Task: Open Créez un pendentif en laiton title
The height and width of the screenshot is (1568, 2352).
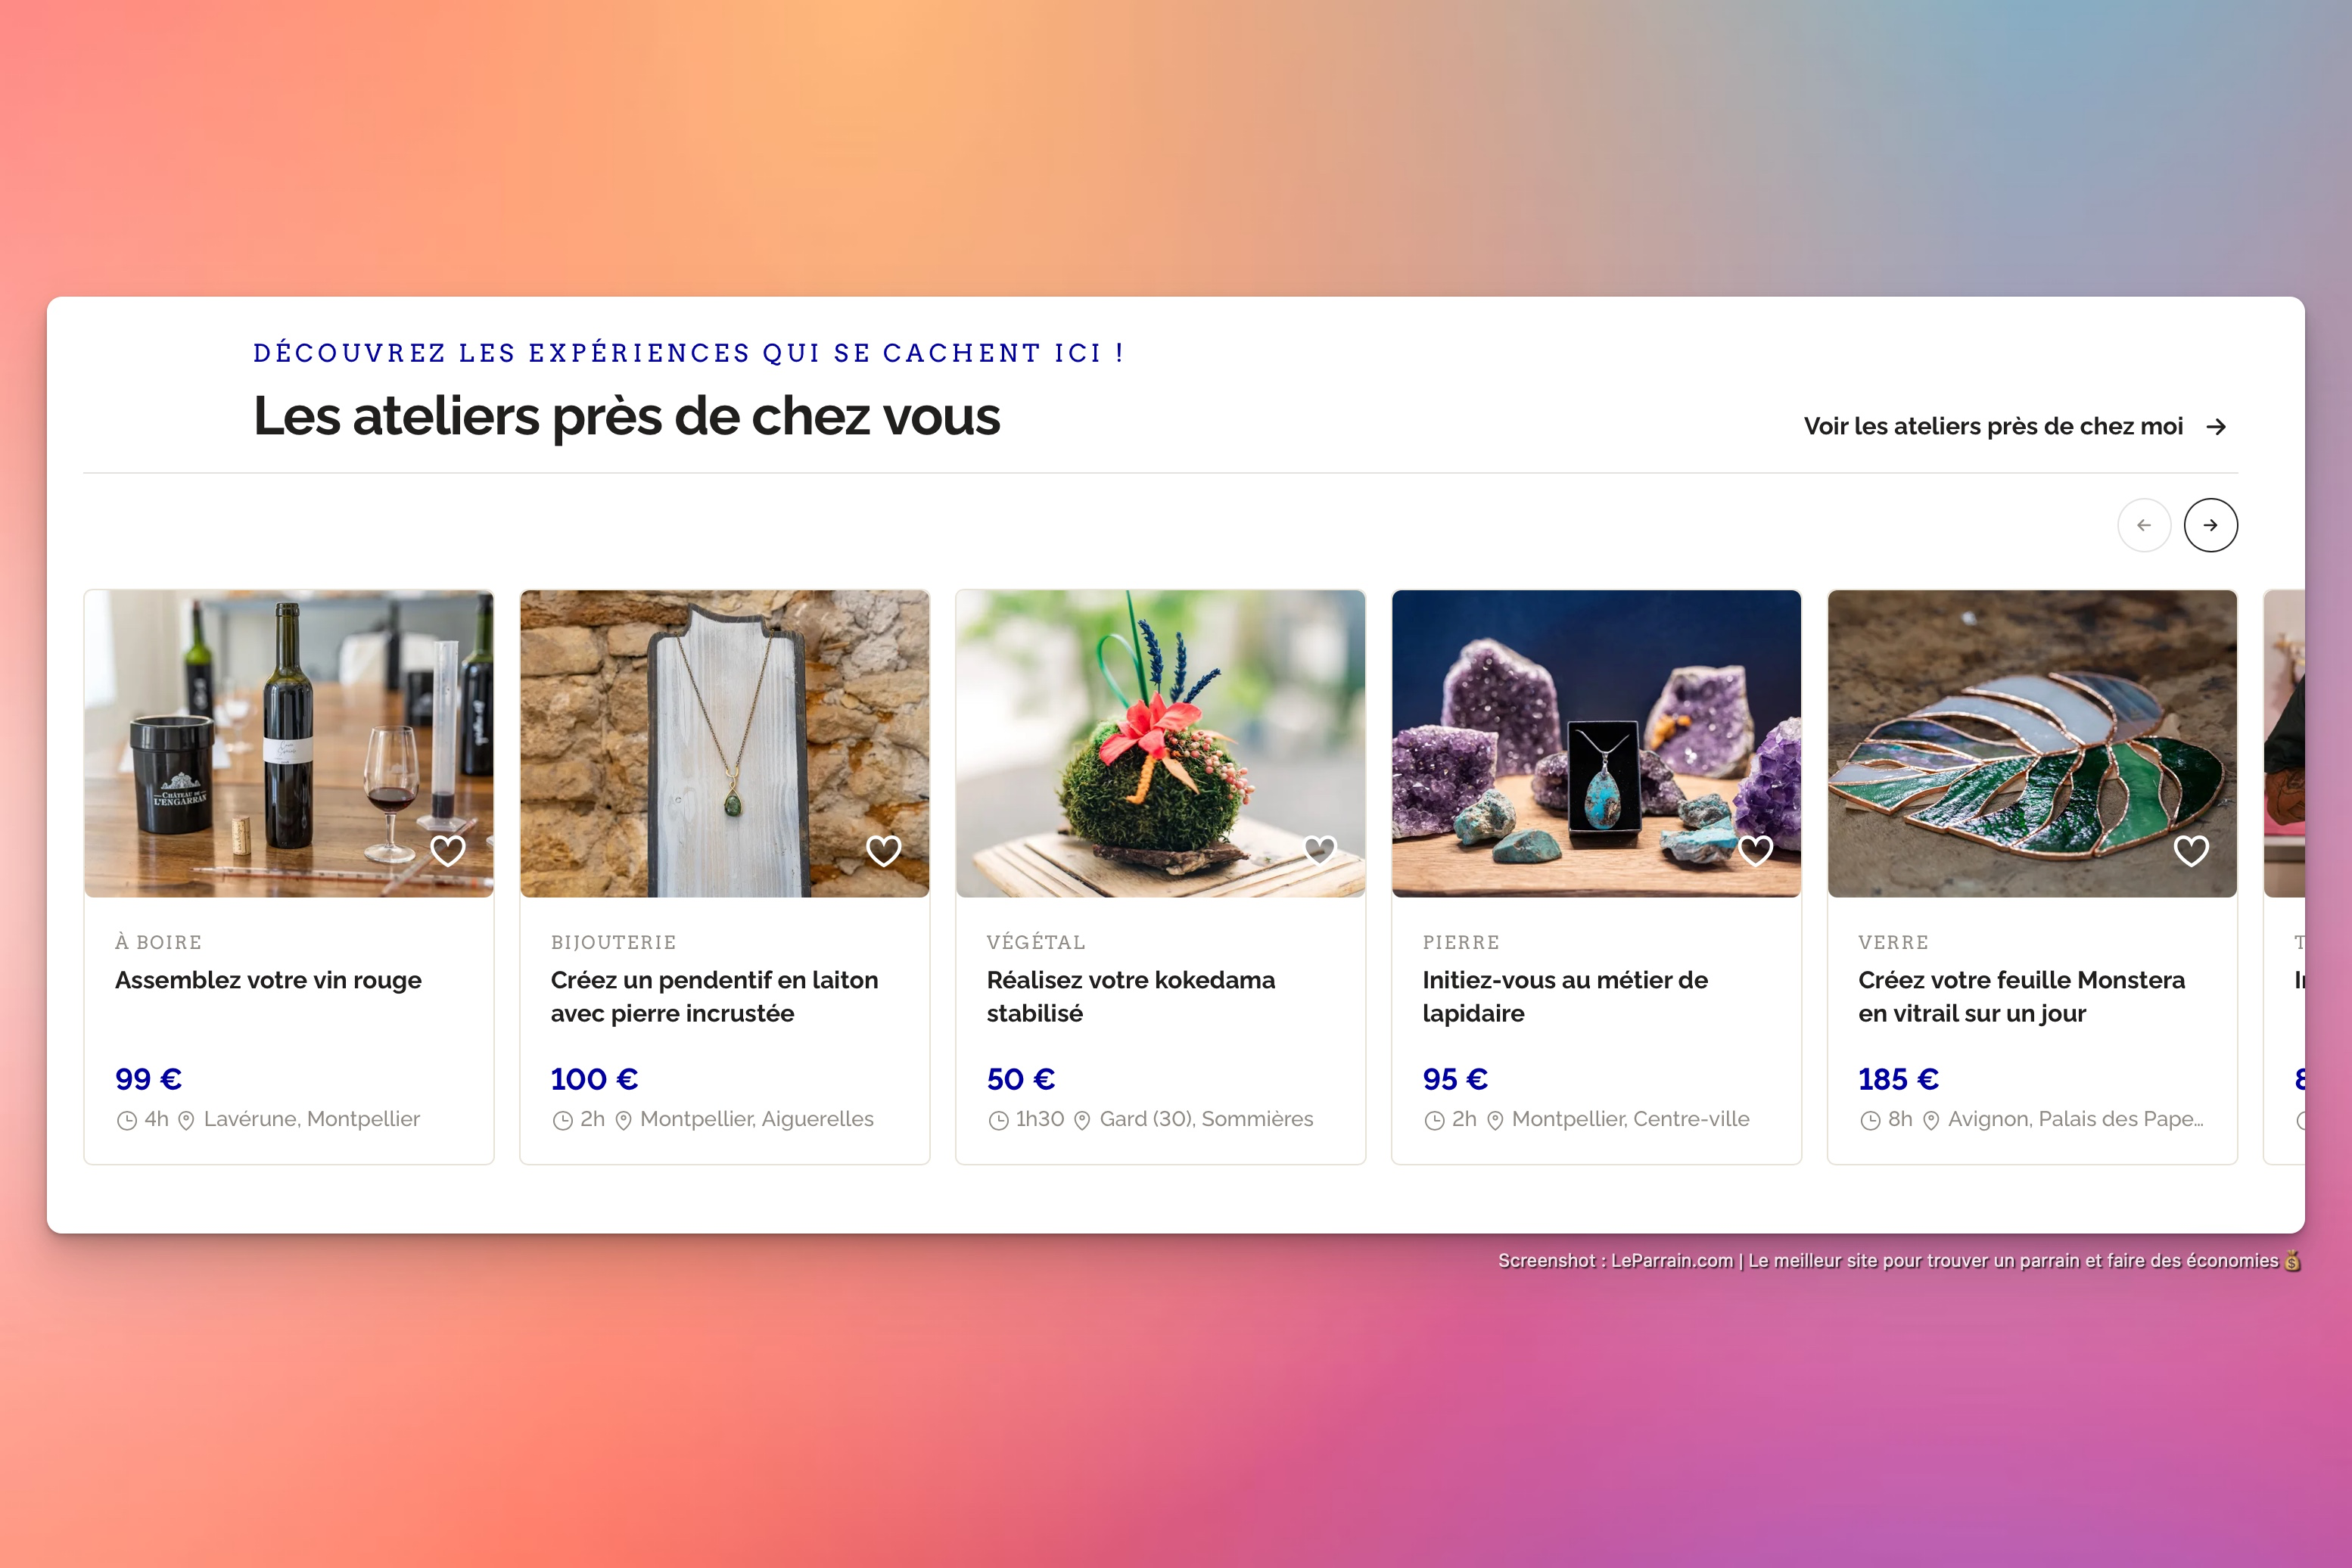Action: [x=714, y=997]
